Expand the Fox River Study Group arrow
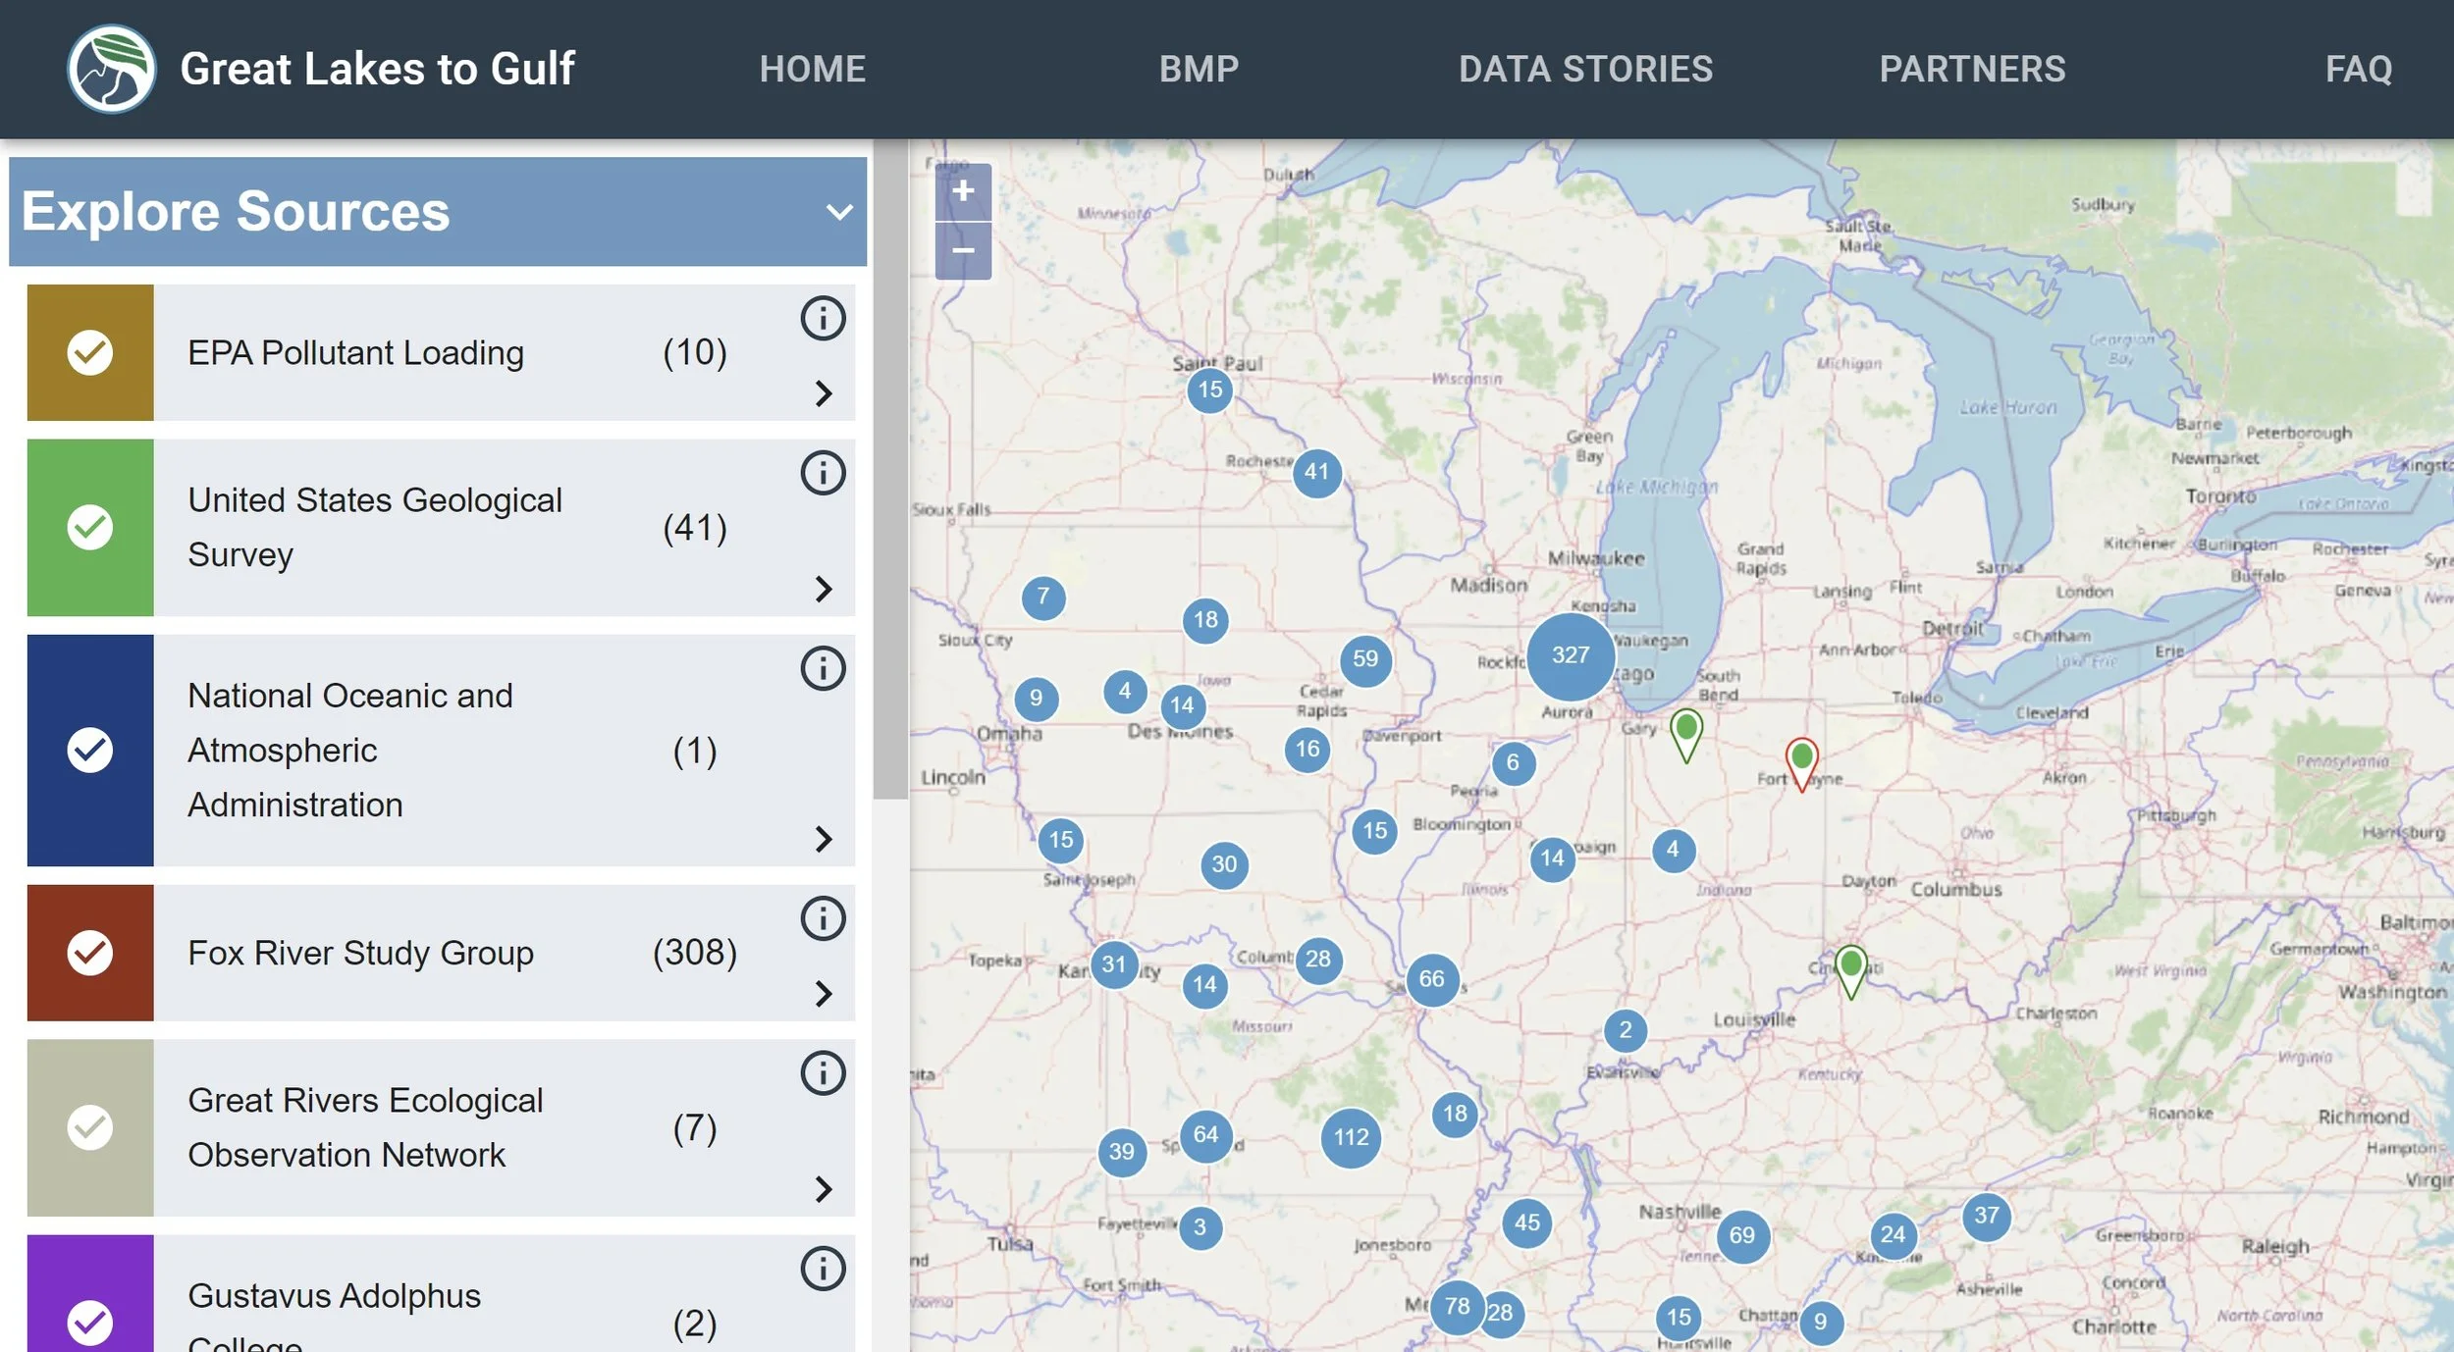The image size is (2454, 1352). pyautogui.click(x=824, y=994)
